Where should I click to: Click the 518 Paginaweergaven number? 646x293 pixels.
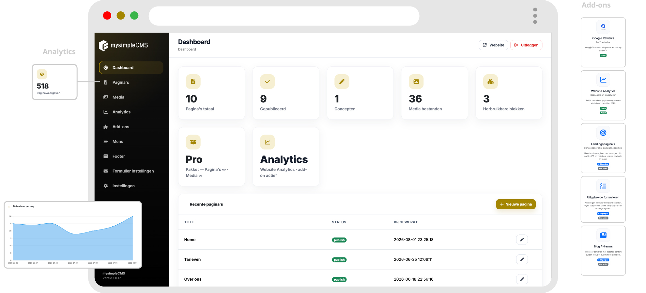43,86
